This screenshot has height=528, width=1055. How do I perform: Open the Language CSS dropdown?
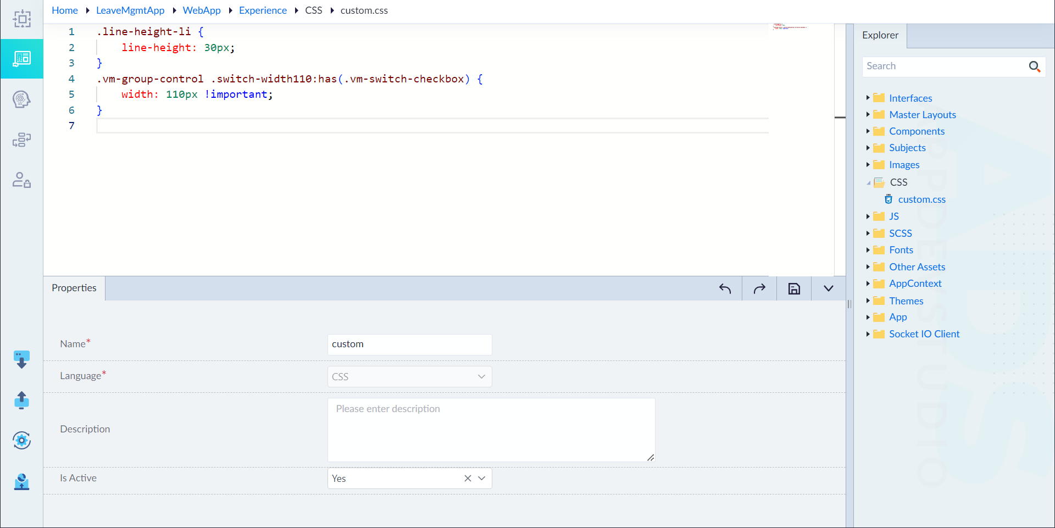(409, 377)
